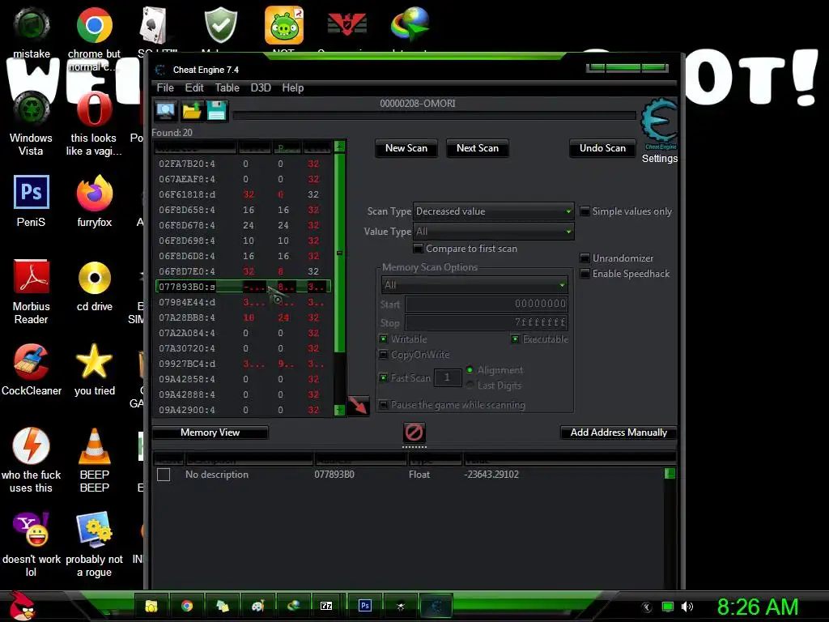Open the 'CockCleaner' desktop icon

pyautogui.click(x=32, y=362)
